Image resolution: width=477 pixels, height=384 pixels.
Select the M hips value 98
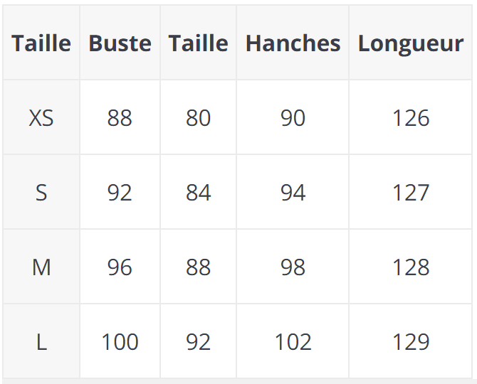click(x=293, y=267)
